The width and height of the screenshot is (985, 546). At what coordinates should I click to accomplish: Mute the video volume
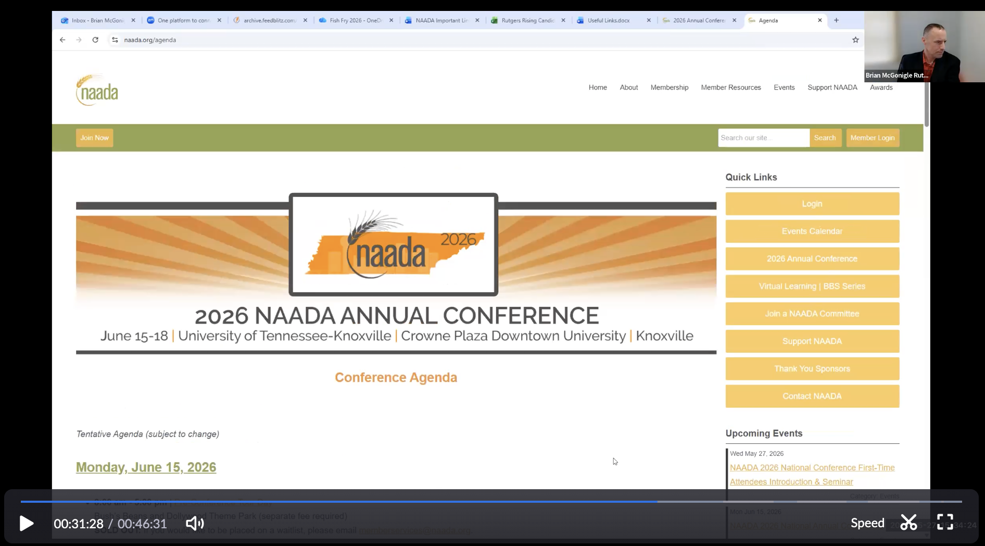[x=195, y=524]
